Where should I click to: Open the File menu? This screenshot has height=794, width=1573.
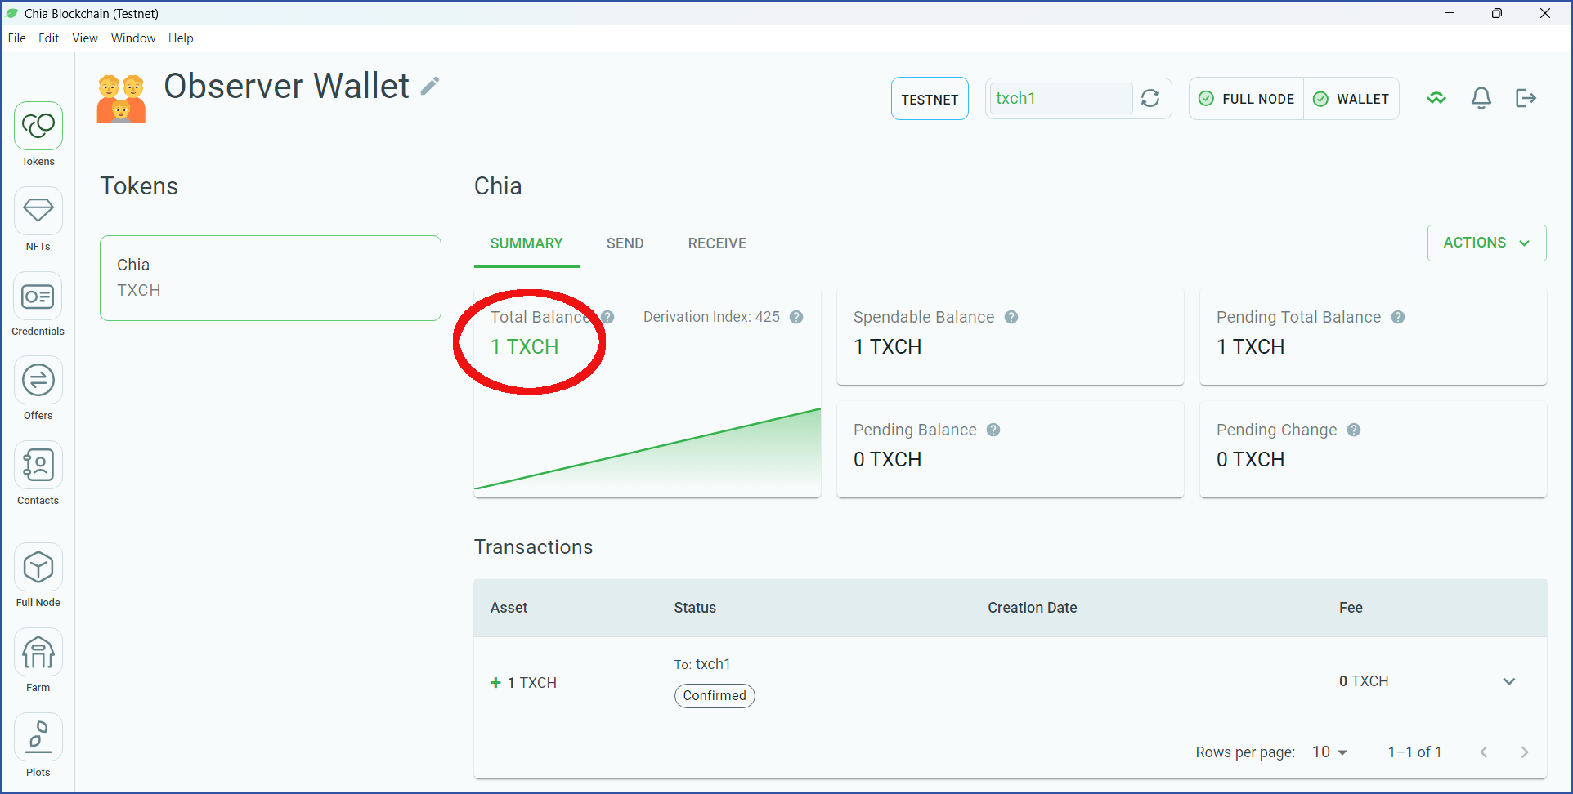[x=16, y=38]
